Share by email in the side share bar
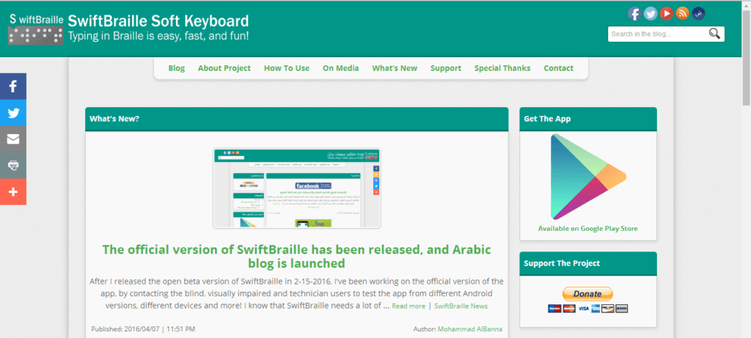The width and height of the screenshot is (751, 338). tap(13, 139)
